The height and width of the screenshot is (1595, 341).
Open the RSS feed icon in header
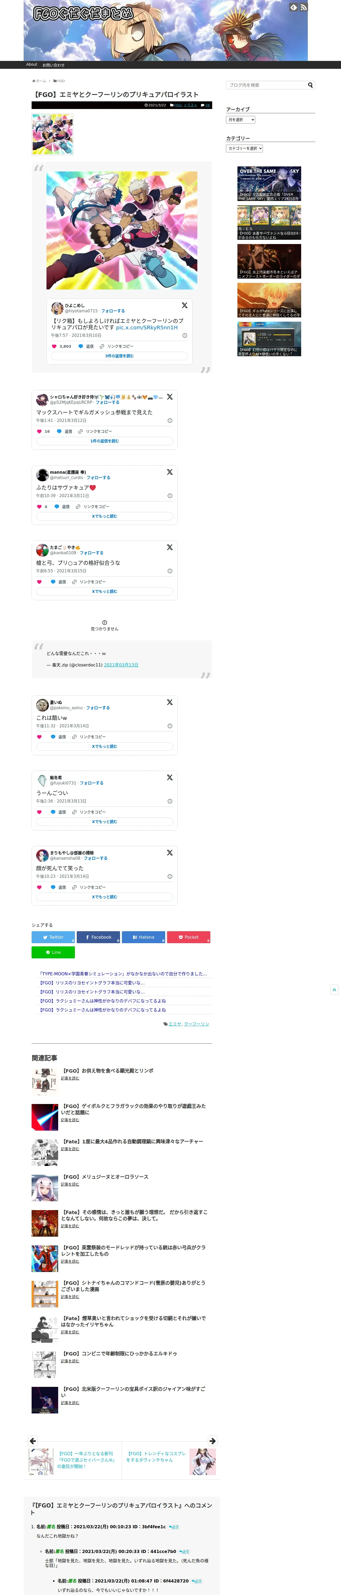303,7
